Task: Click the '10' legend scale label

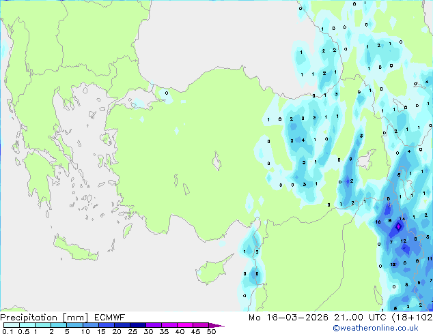Action: 85,331
